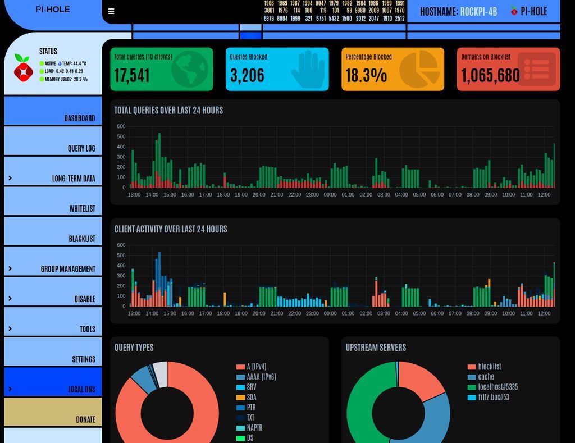Image resolution: width=575 pixels, height=443 pixels.
Task: Open the Whitelist page
Action: [53, 201]
